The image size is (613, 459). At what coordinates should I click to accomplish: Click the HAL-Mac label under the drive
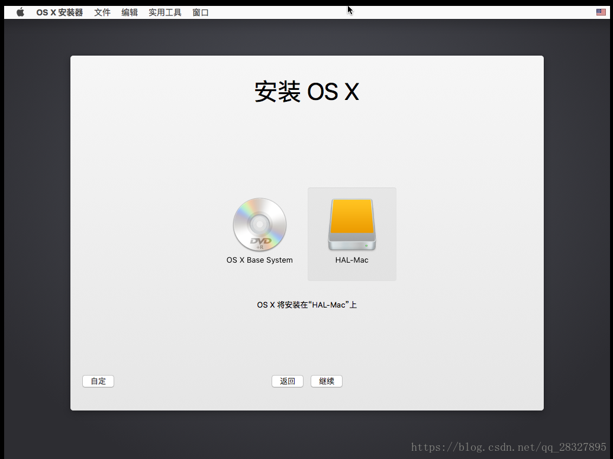352,260
